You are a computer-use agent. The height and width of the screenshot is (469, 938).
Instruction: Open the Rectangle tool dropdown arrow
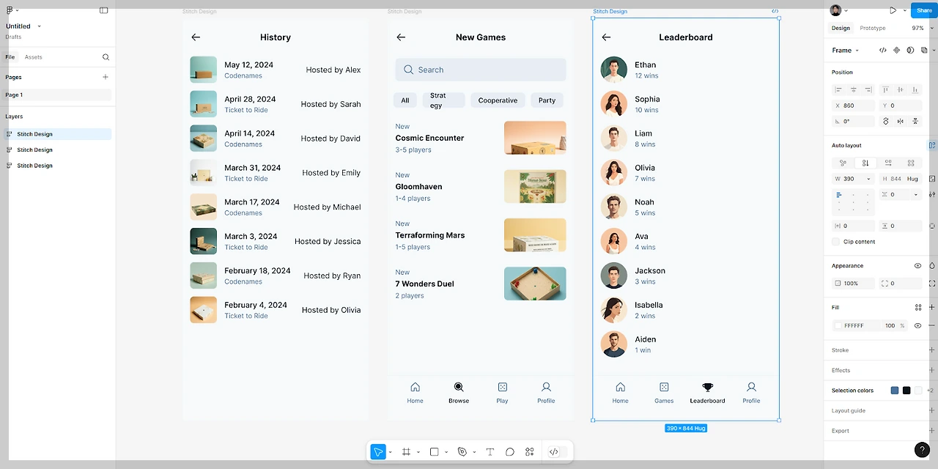tap(446, 452)
